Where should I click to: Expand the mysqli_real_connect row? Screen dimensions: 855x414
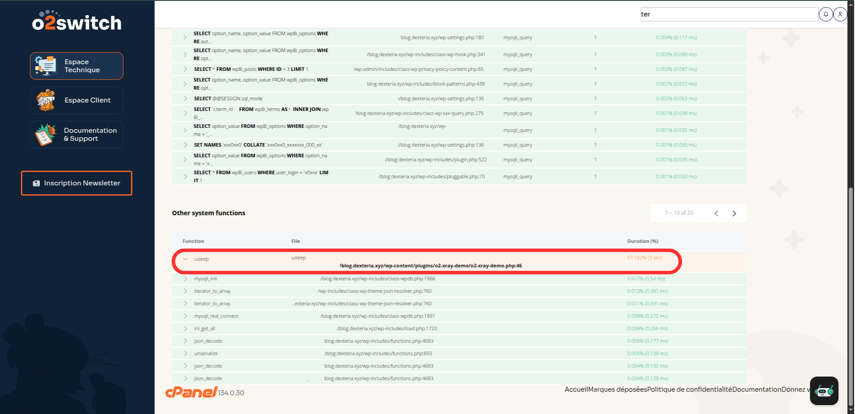[x=186, y=316]
